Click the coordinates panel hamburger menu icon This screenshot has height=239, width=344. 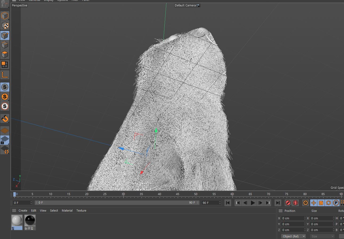point(280,211)
